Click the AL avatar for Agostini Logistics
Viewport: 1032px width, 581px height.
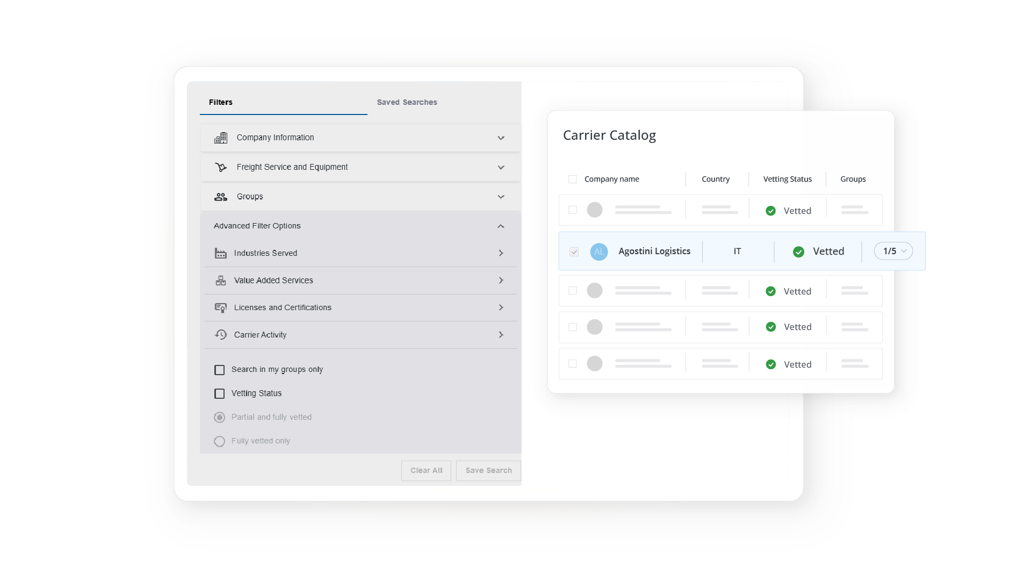(598, 252)
